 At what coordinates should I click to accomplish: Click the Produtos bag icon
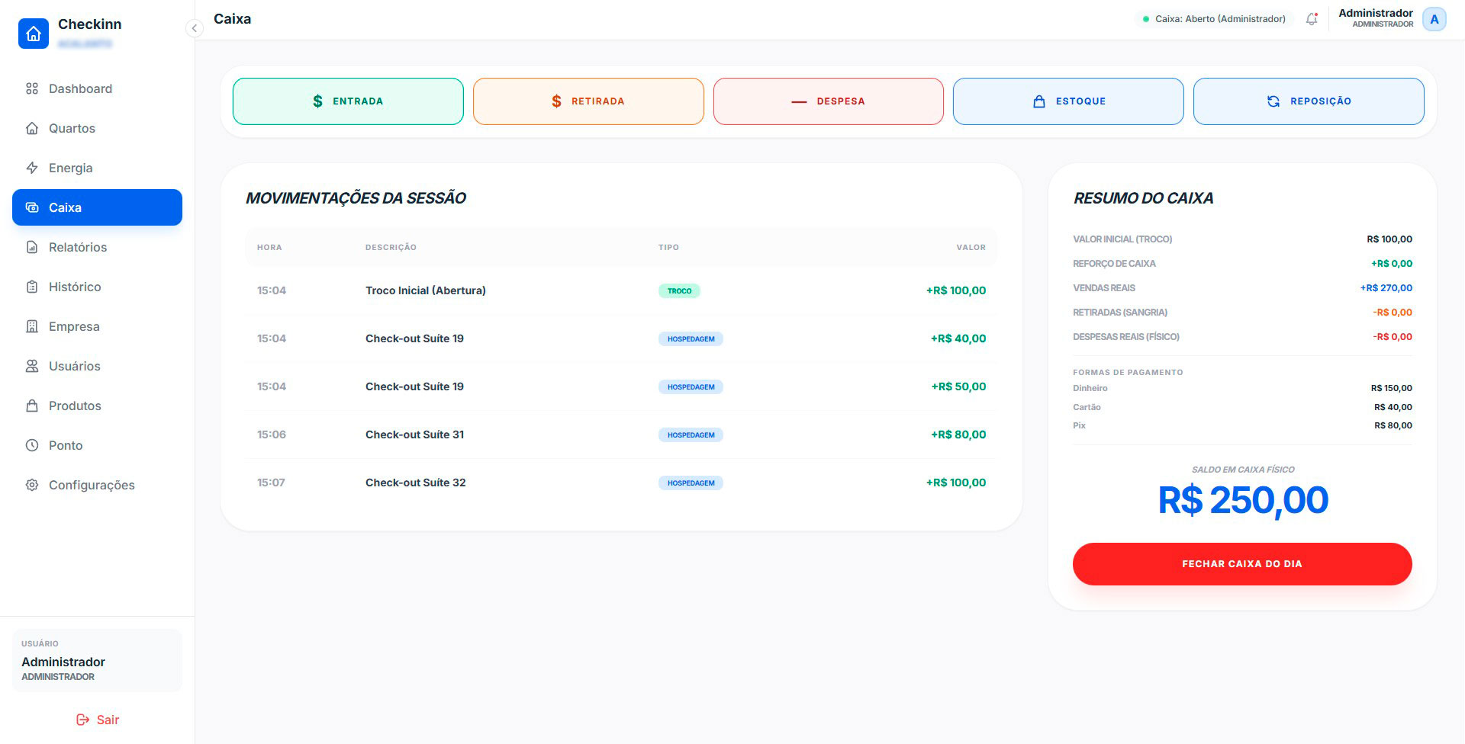tap(32, 406)
